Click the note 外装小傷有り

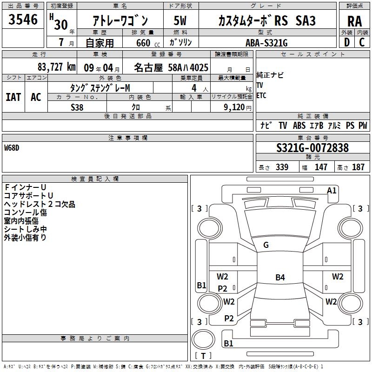(x=25, y=238)
